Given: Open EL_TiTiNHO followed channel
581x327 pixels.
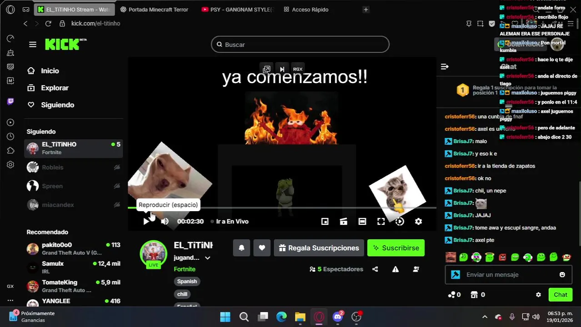Looking at the screenshot, I should (73, 148).
